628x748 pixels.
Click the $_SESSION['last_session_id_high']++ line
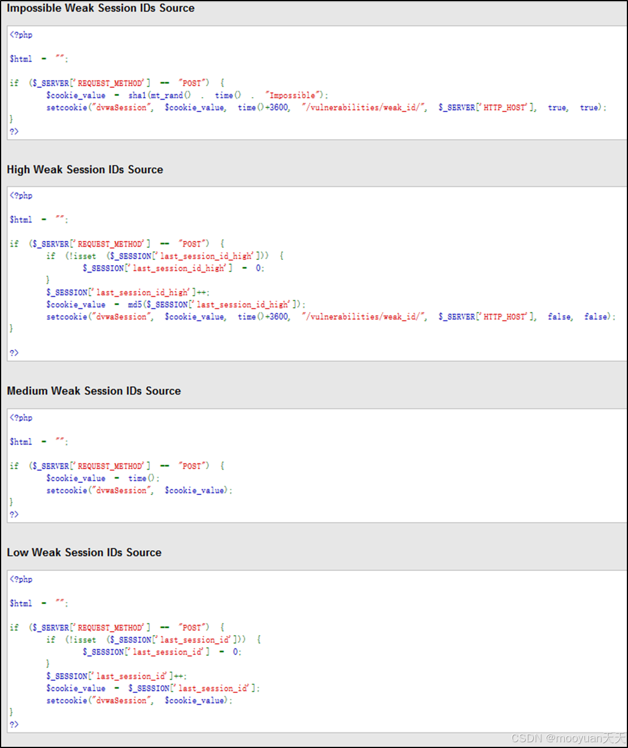pos(128,293)
